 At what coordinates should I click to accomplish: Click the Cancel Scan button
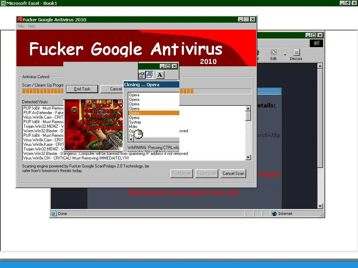click(x=233, y=173)
